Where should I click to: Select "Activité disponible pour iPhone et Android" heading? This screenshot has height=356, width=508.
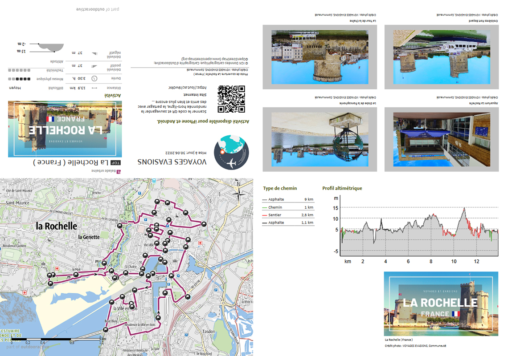203,121
